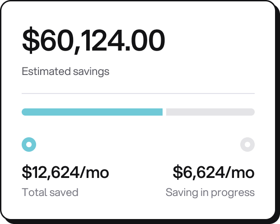Click the white center of the gray ring
The image size is (280, 224).
click(247, 145)
